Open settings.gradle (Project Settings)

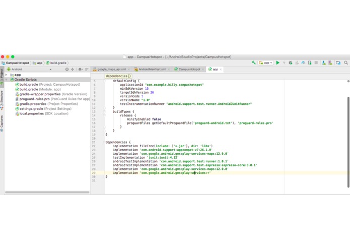click(43, 109)
